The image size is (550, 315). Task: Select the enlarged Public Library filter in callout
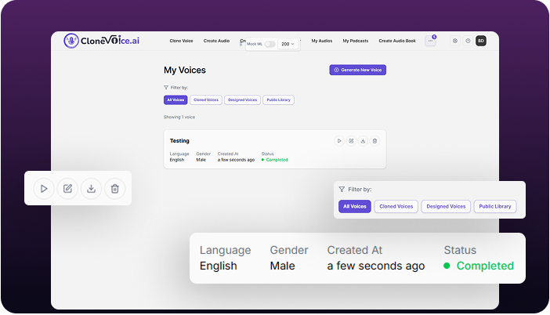[494, 207]
